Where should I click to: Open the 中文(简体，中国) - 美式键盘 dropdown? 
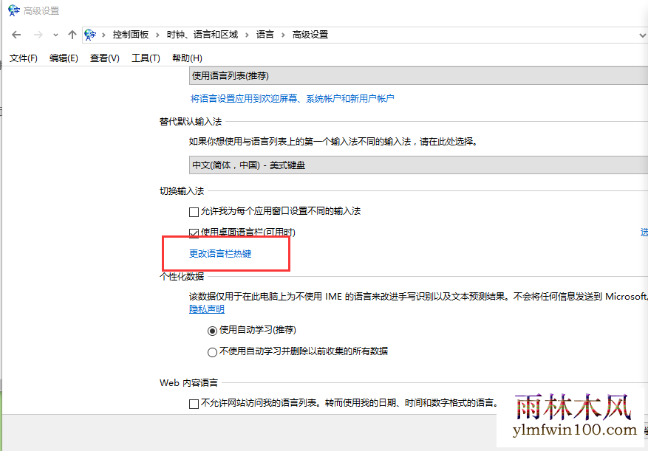pos(418,165)
